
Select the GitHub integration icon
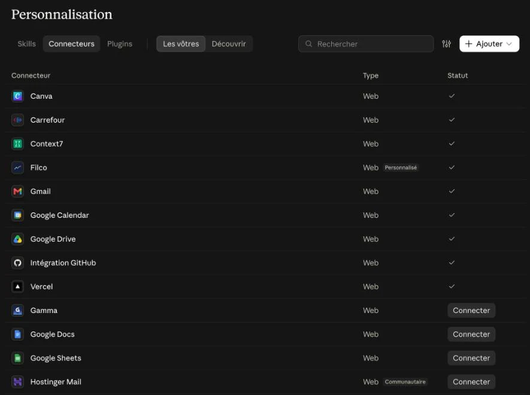point(17,263)
